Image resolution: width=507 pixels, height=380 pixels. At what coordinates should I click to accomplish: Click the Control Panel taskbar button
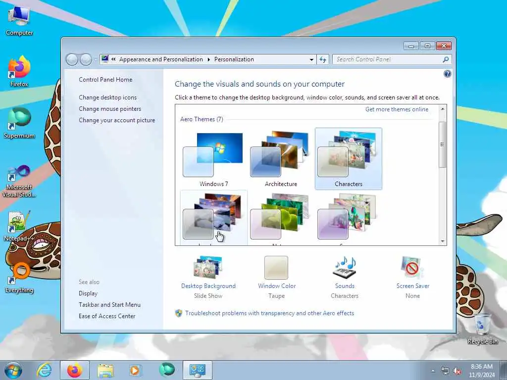point(198,370)
